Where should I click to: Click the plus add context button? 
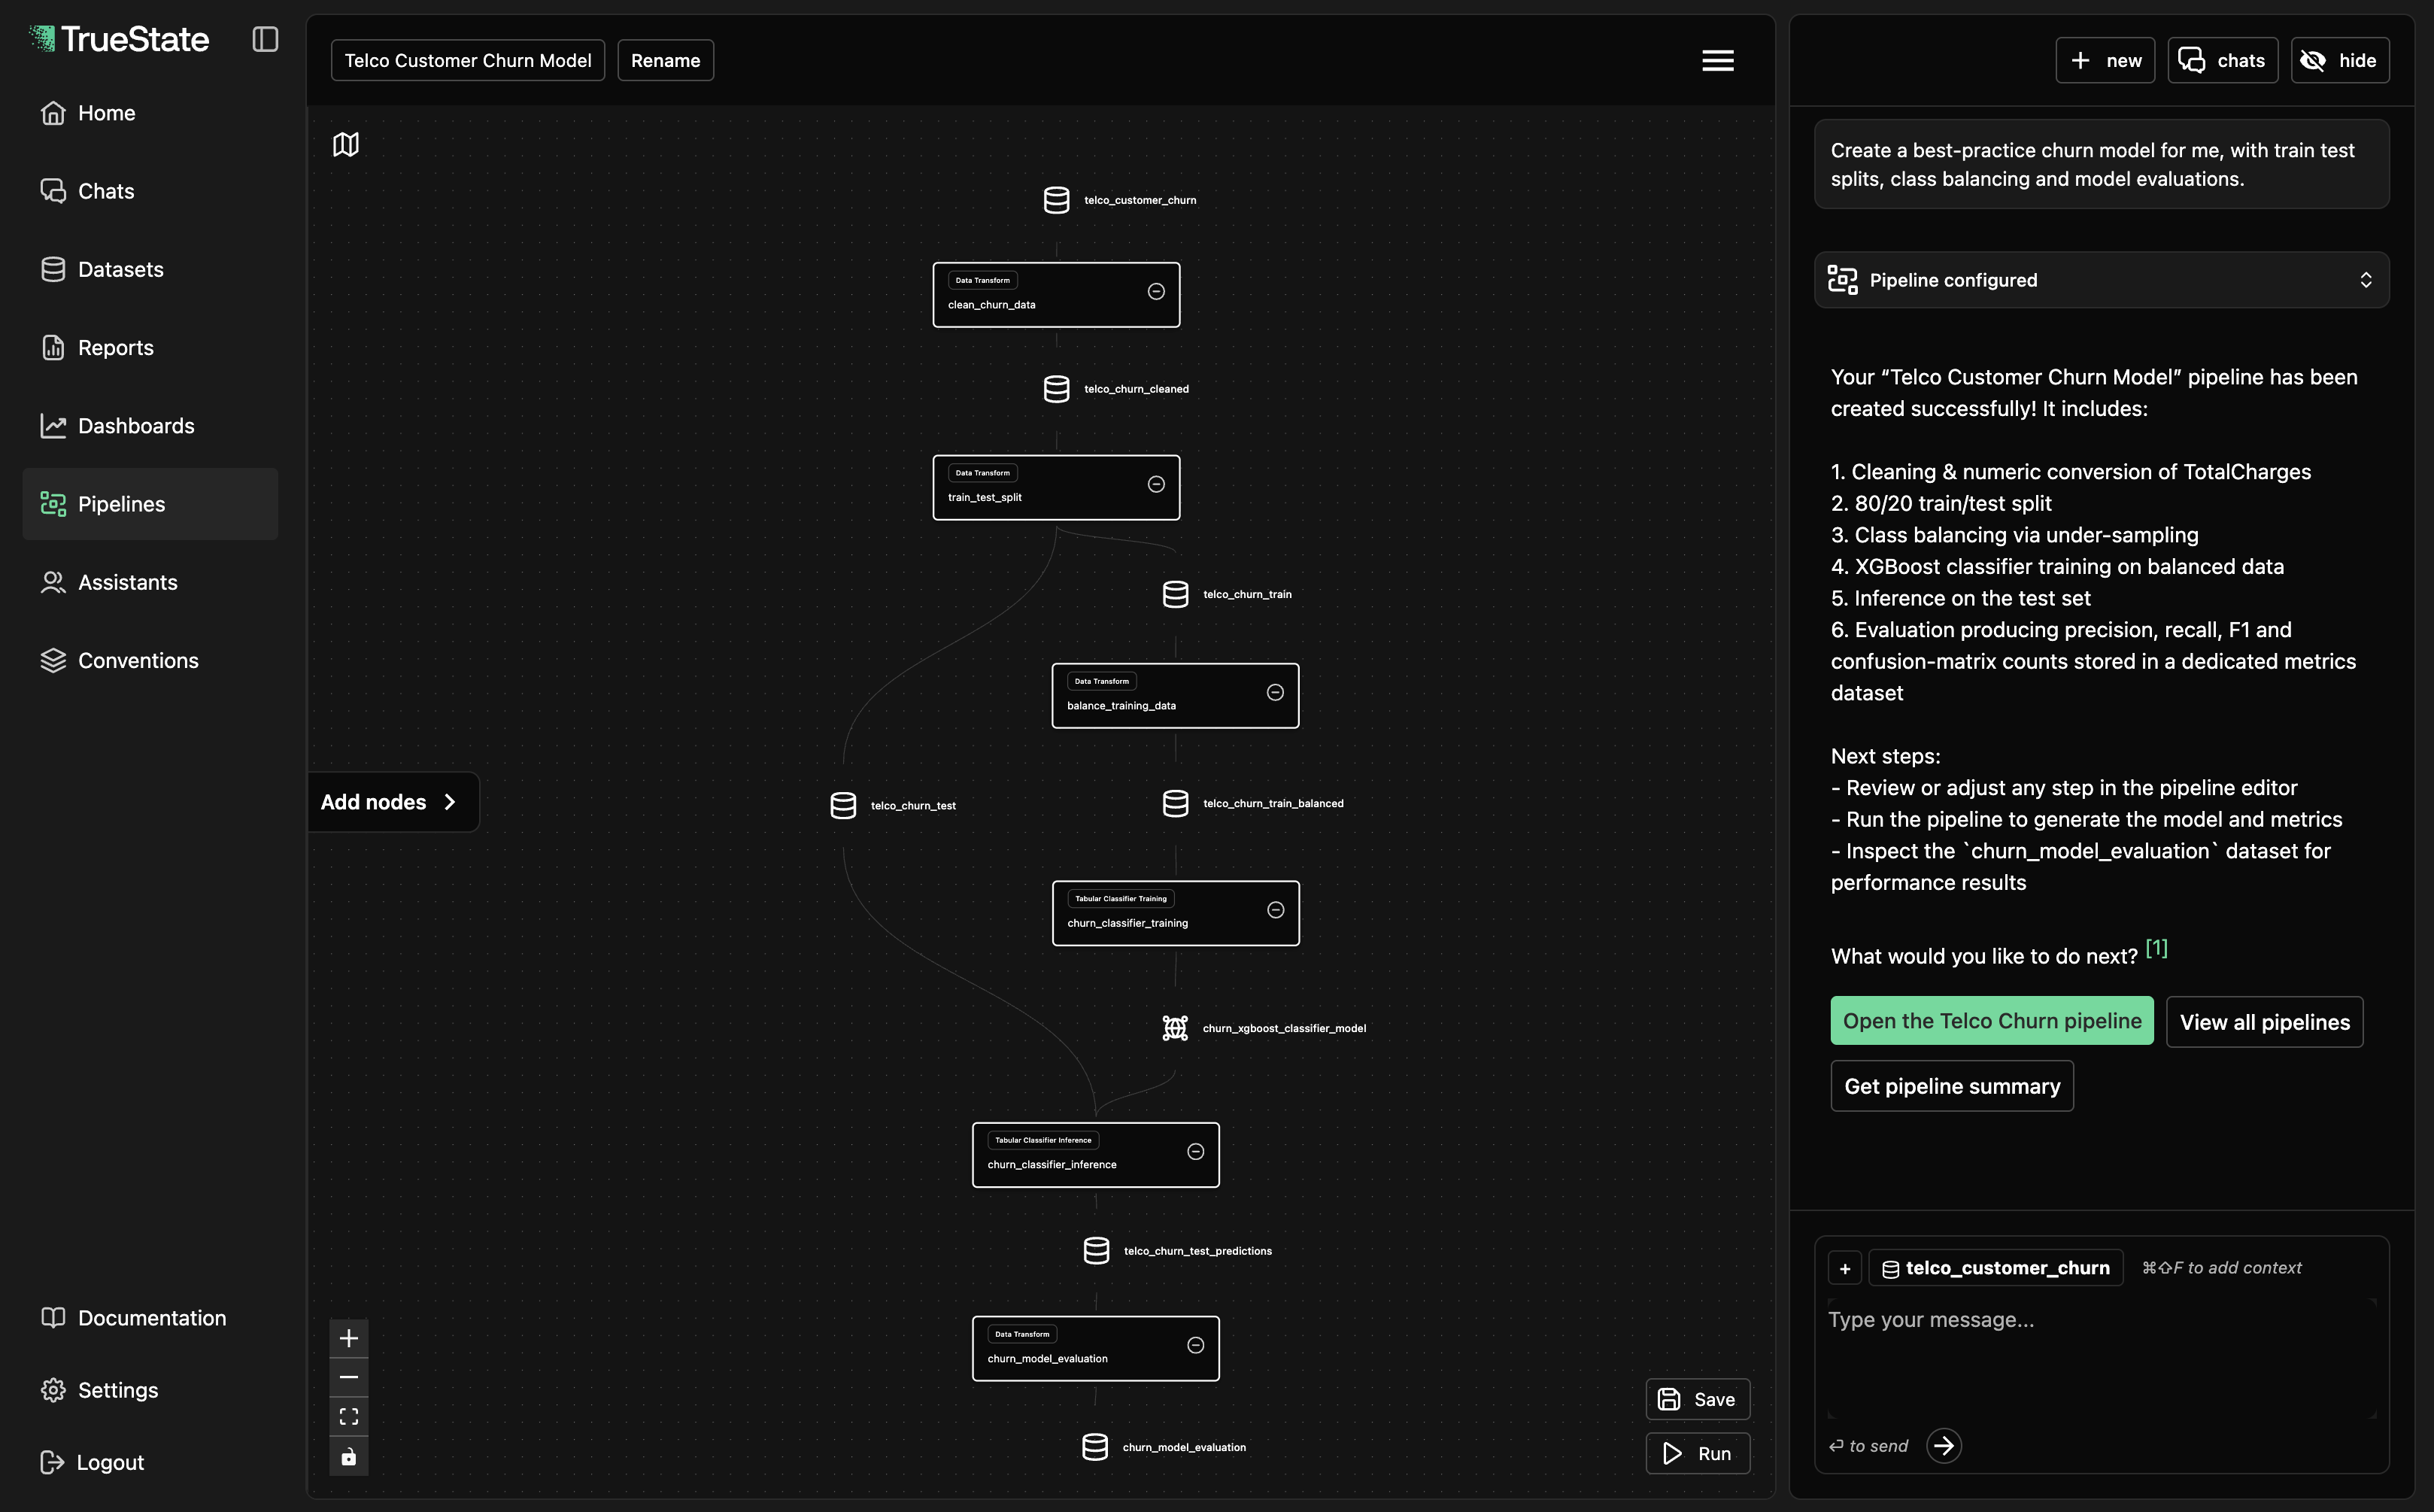pos(1844,1268)
